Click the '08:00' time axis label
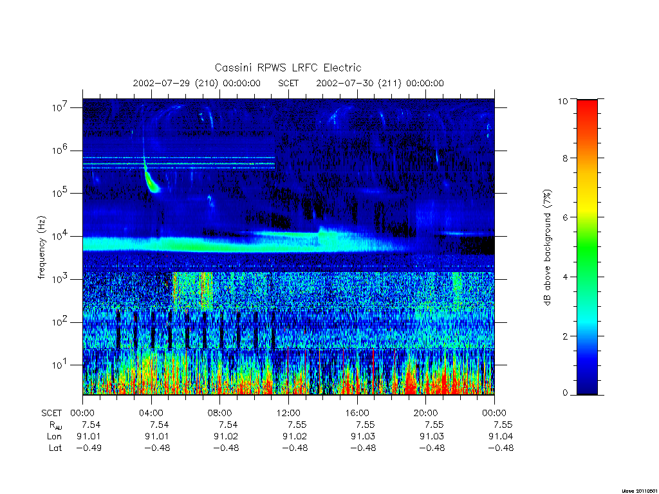Viewport: 659px width, 494px height. pos(220,413)
